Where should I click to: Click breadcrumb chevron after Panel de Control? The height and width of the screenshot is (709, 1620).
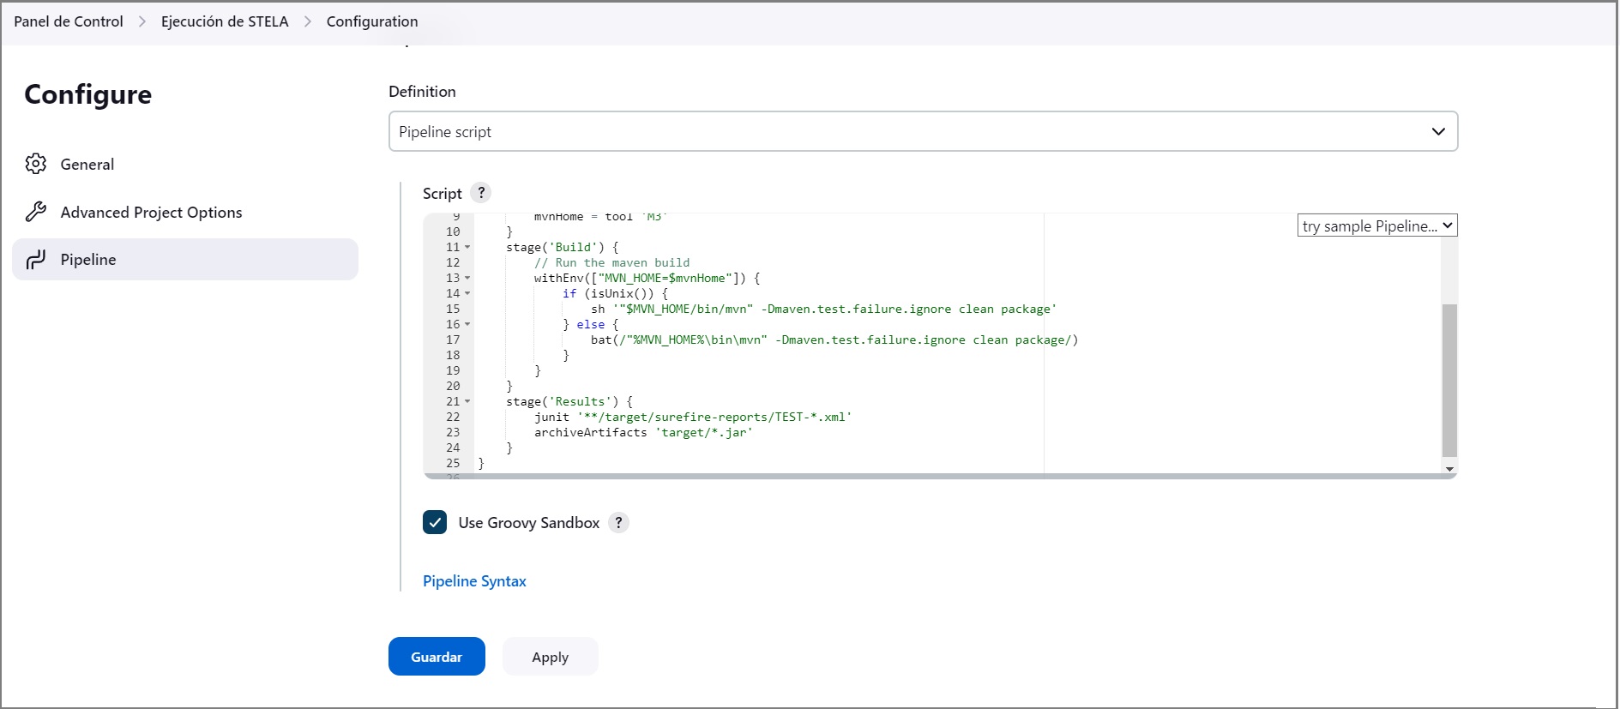point(142,21)
